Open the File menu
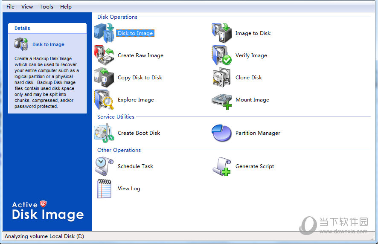This screenshot has height=244, width=378. pos(10,7)
